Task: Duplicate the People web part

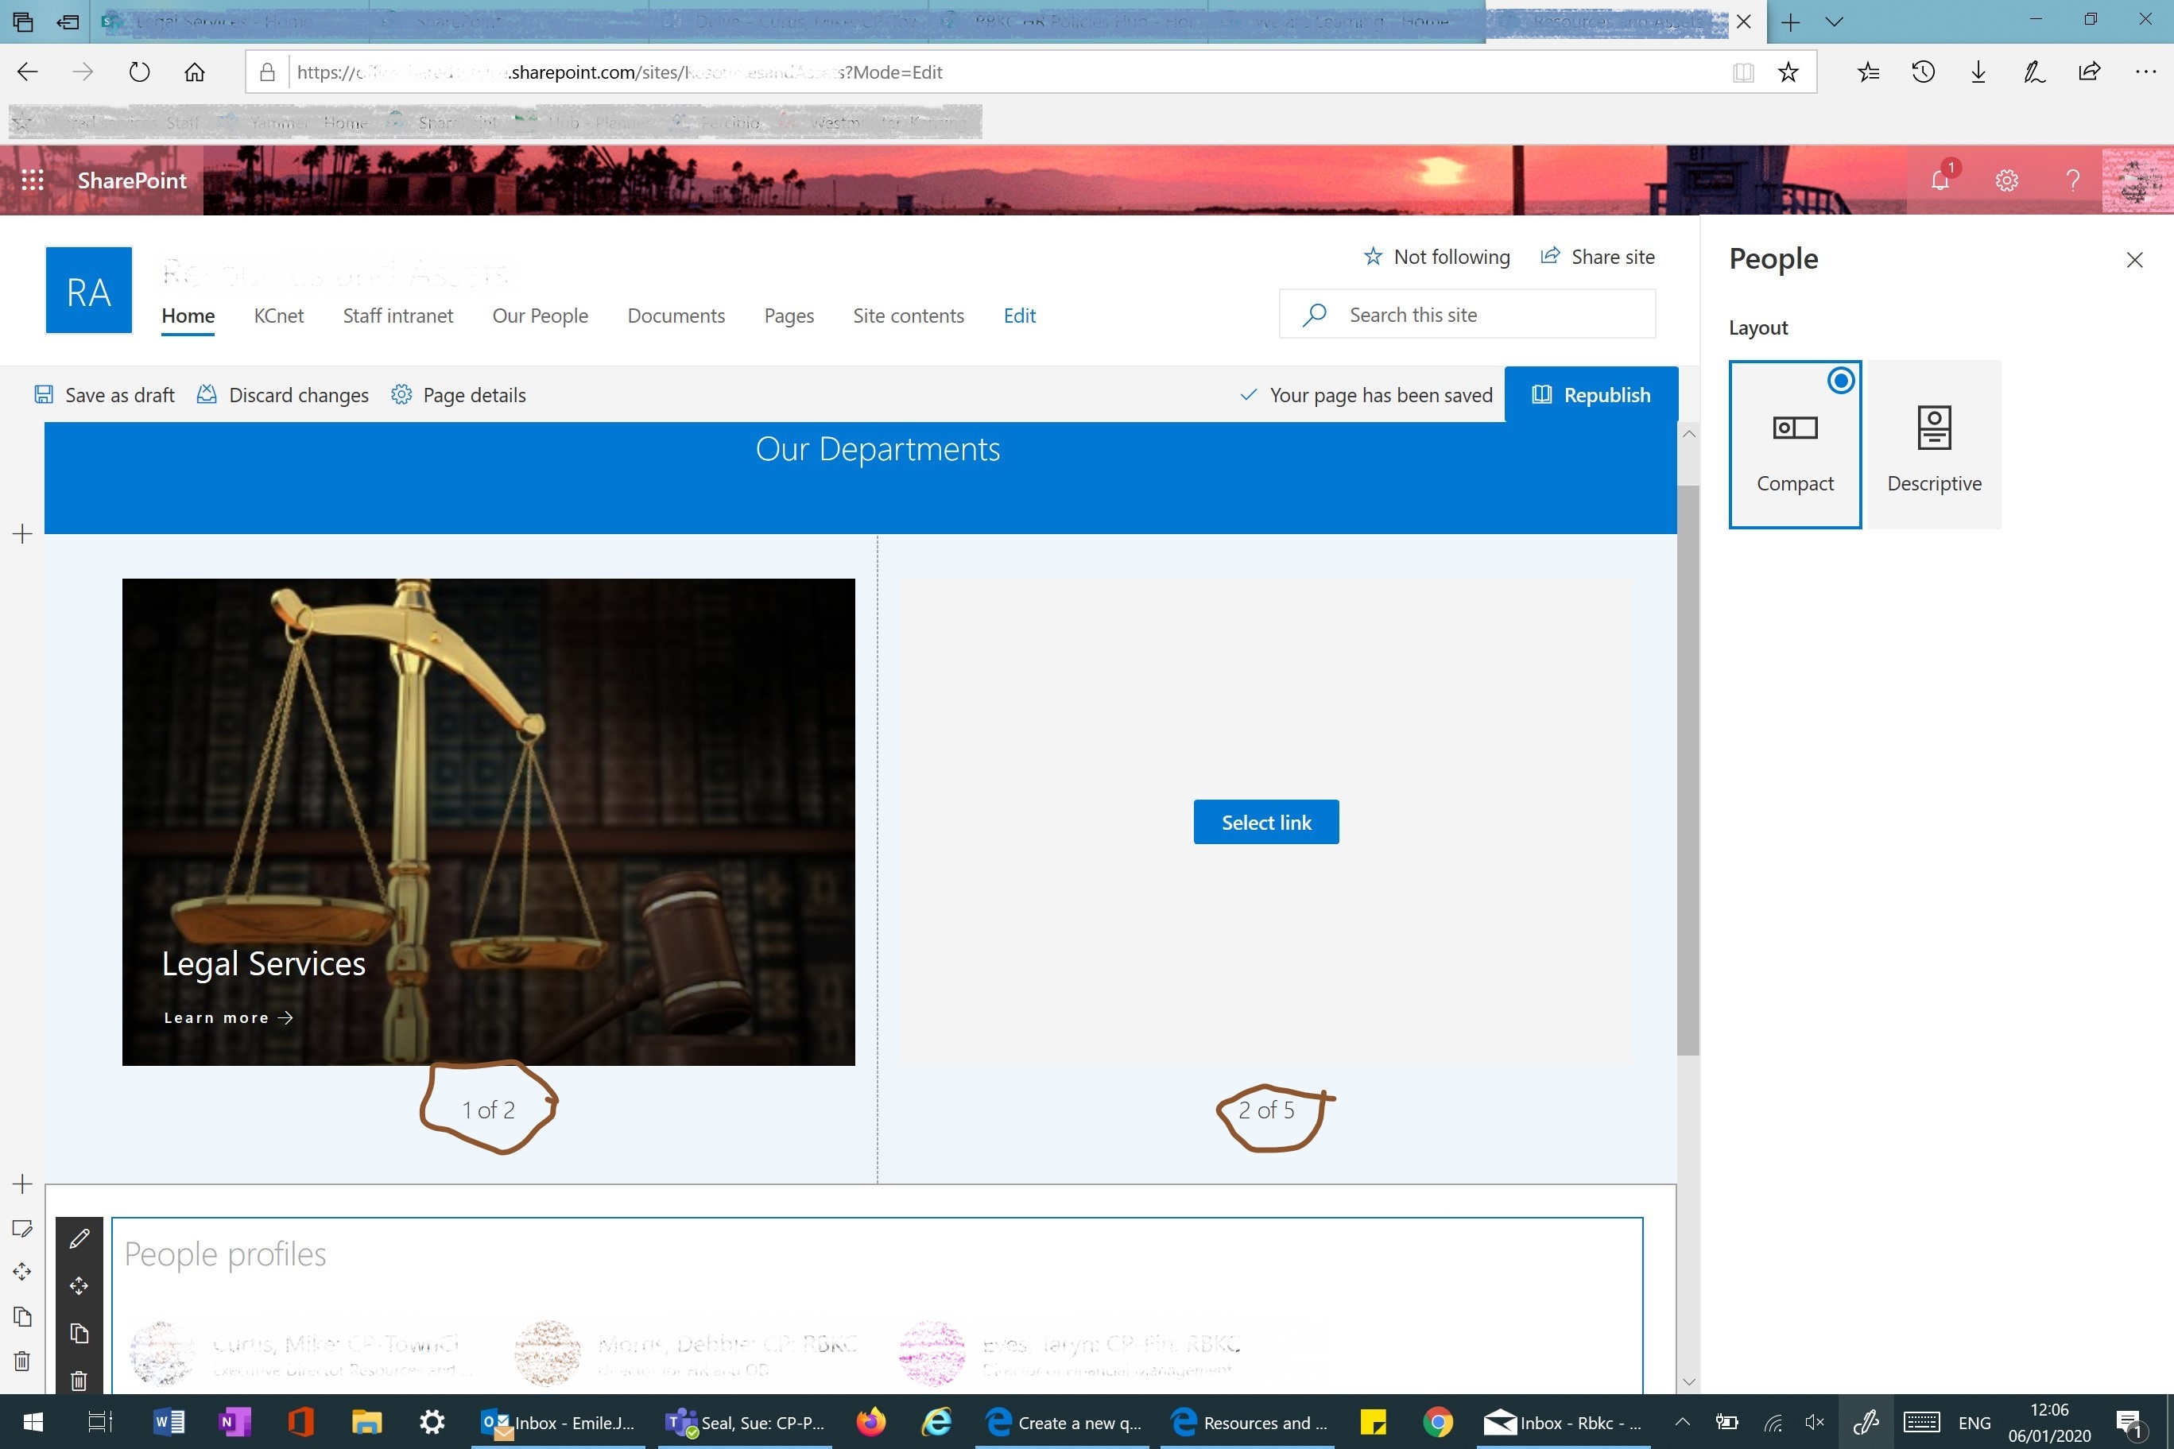Action: coord(79,1333)
